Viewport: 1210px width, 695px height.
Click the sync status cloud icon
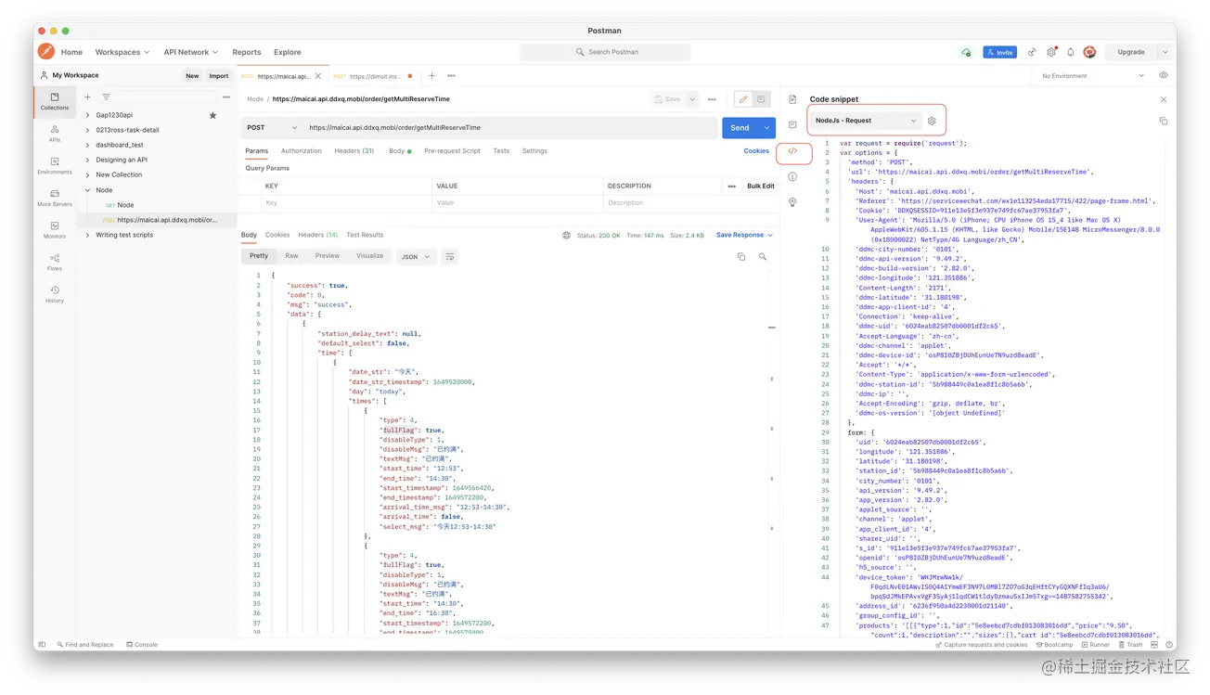(966, 53)
